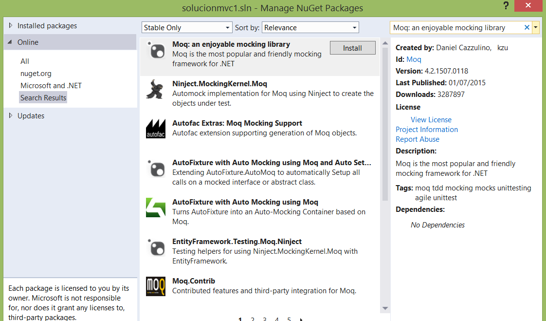Image resolution: width=546 pixels, height=321 pixels.
Task: Click the Version 4.2.1507.0118 text
Action: point(432,71)
